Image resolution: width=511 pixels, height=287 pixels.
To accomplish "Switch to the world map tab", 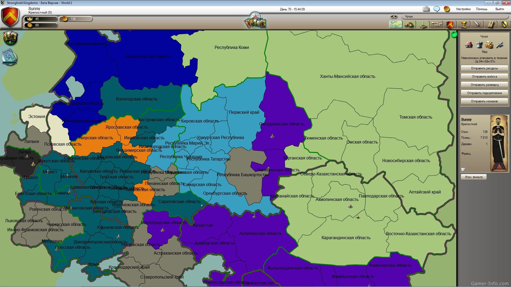I will tap(395, 24).
